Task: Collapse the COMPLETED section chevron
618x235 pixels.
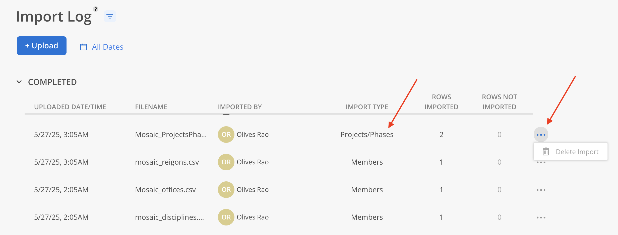Action: click(x=19, y=82)
